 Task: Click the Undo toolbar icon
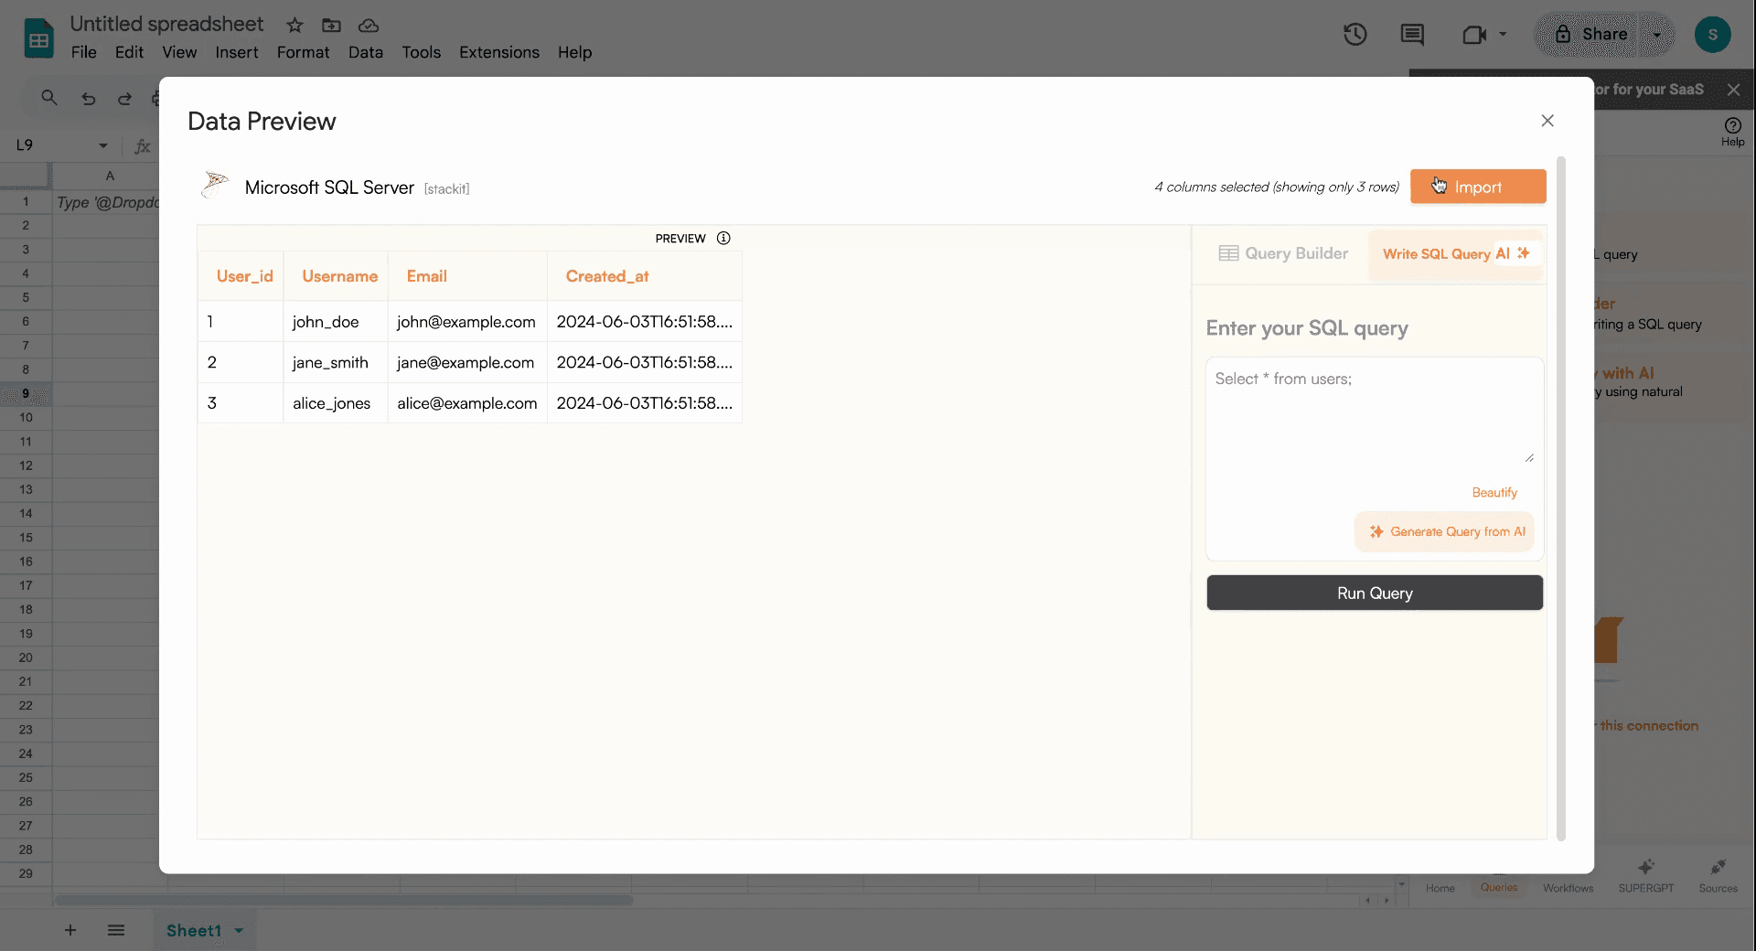(88, 98)
